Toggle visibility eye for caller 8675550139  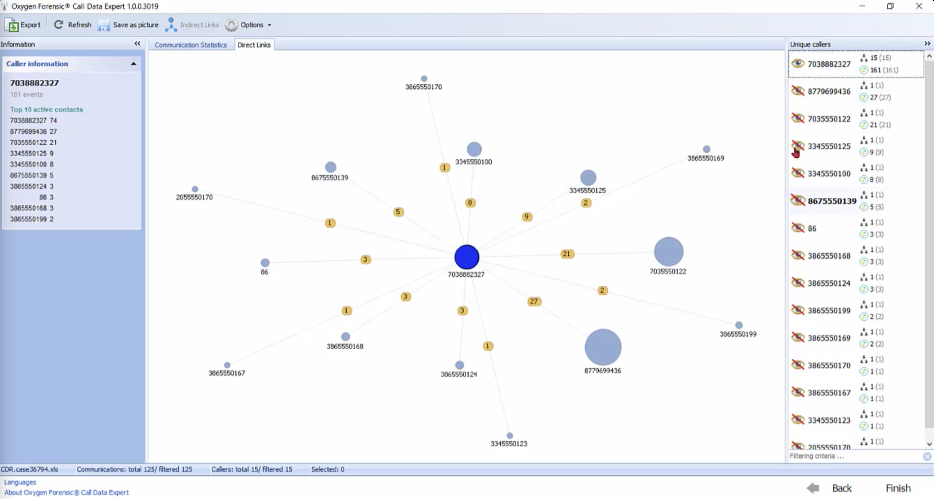[798, 200]
